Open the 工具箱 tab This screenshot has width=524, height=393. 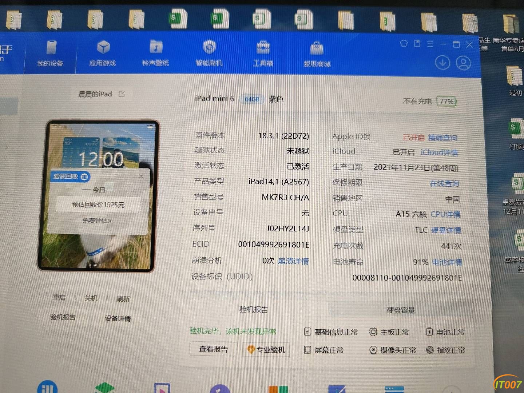pos(263,53)
